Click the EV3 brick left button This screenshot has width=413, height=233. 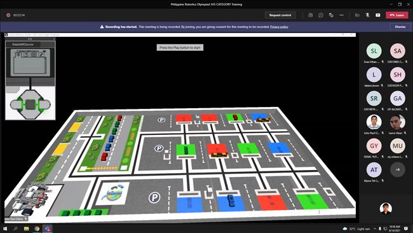point(15,105)
